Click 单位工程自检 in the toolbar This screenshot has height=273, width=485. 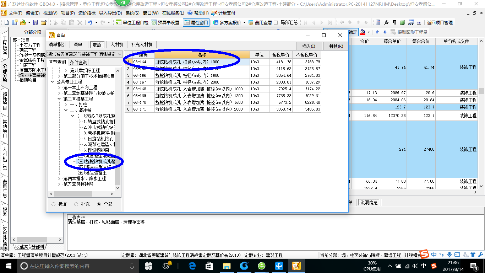coord(132,22)
